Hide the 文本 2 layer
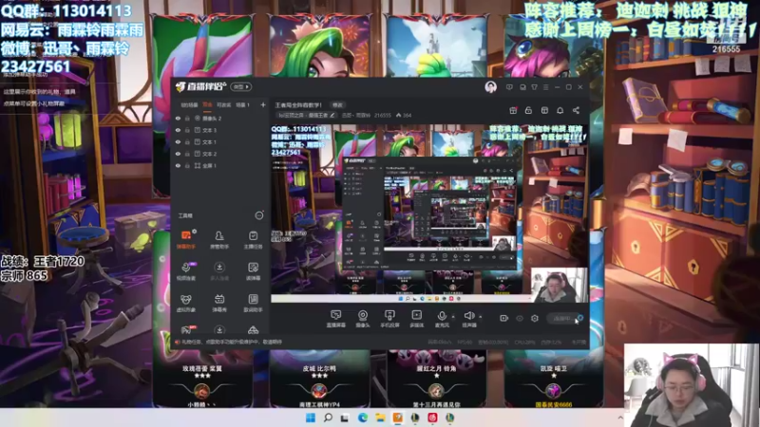760x427 pixels. pyautogui.click(x=178, y=154)
